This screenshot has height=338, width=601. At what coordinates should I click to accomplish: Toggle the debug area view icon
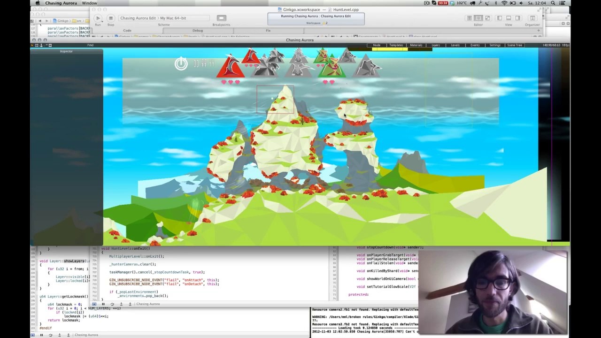[x=509, y=18]
